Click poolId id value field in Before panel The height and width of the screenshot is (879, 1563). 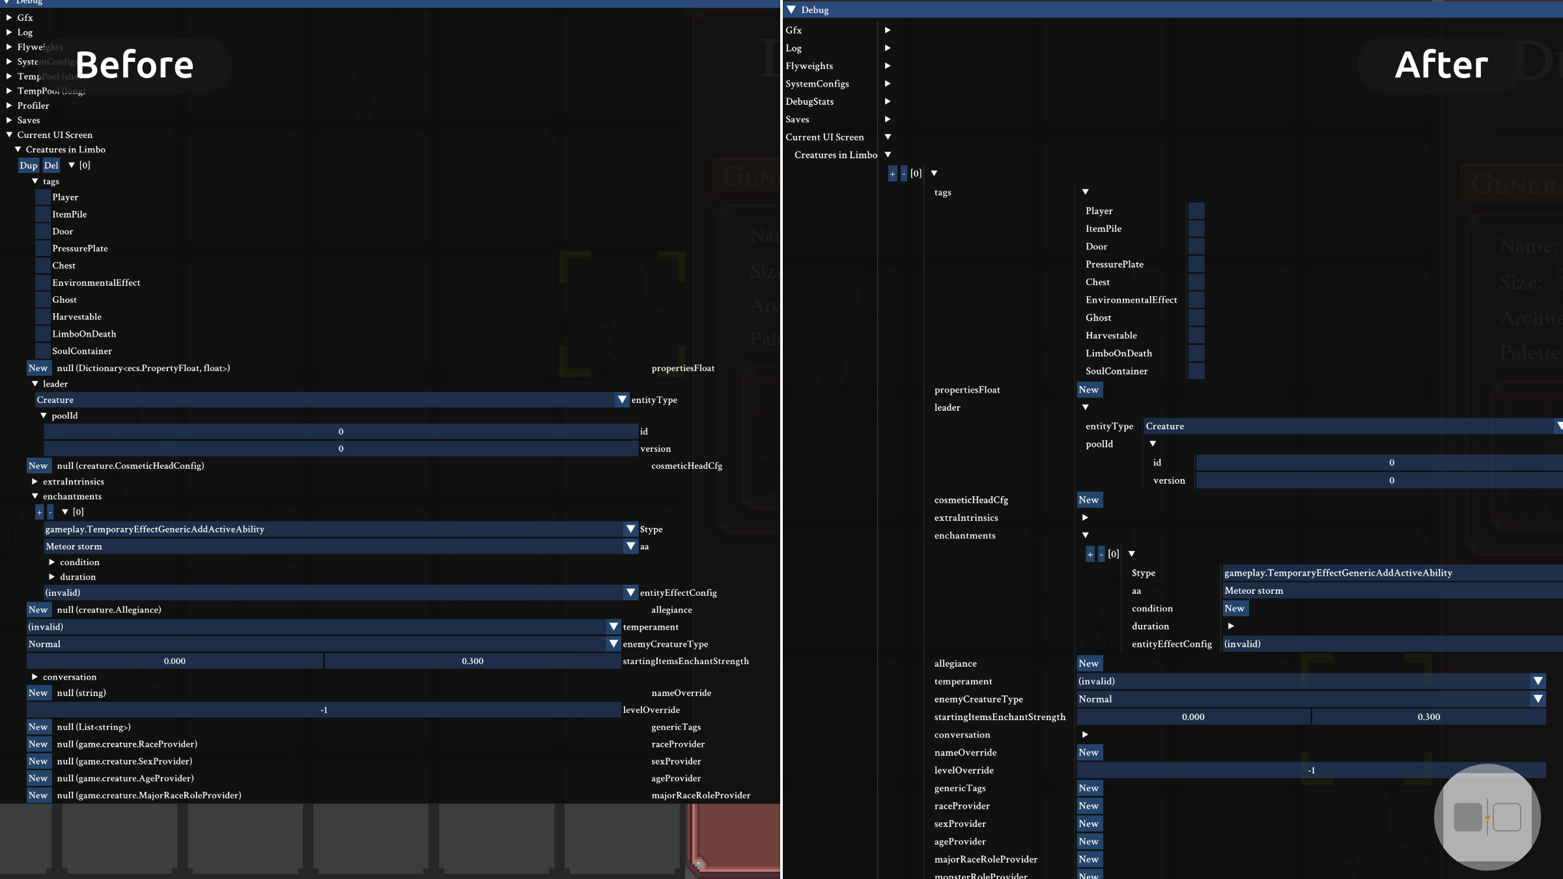coord(341,432)
